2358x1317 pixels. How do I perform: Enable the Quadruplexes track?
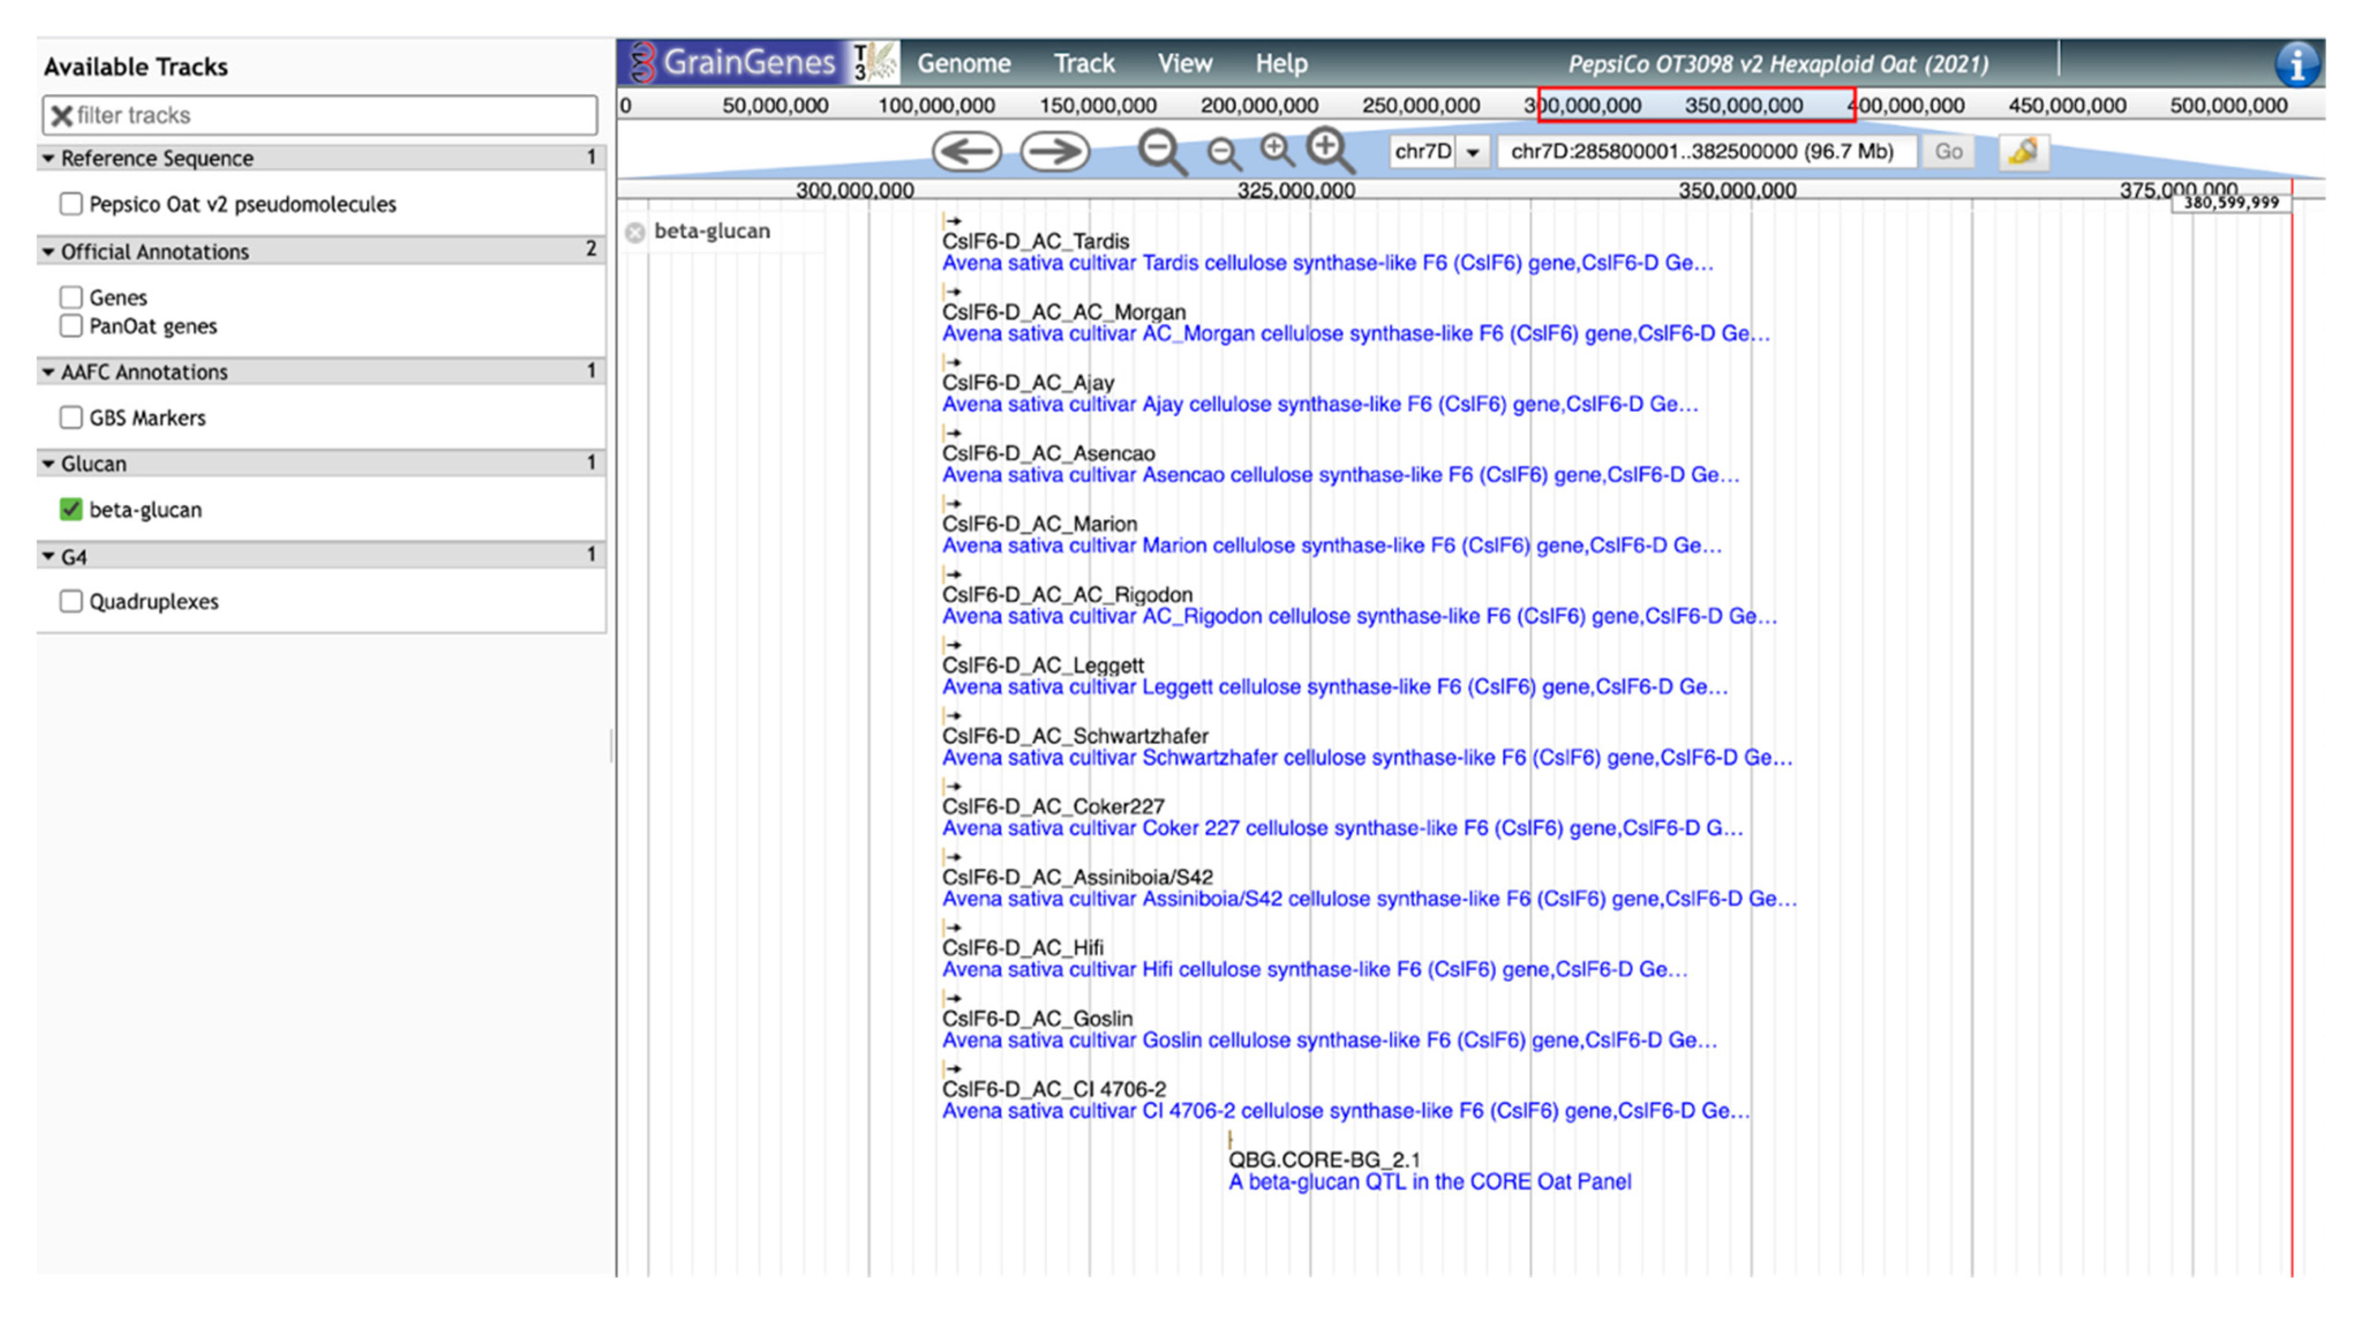pyautogui.click(x=70, y=602)
